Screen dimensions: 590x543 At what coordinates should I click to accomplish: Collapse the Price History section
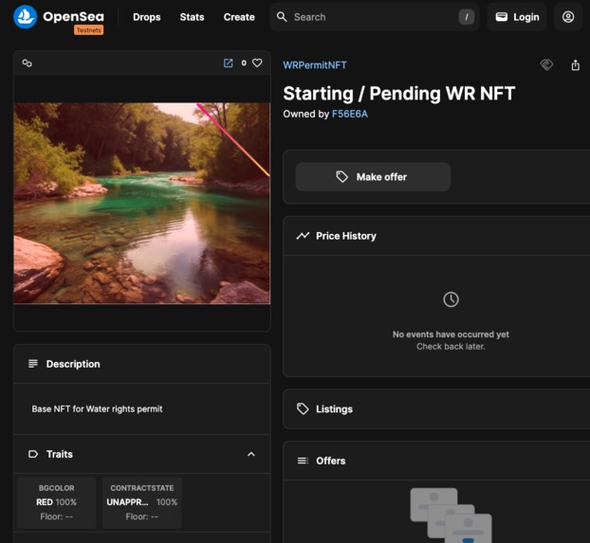coord(436,236)
